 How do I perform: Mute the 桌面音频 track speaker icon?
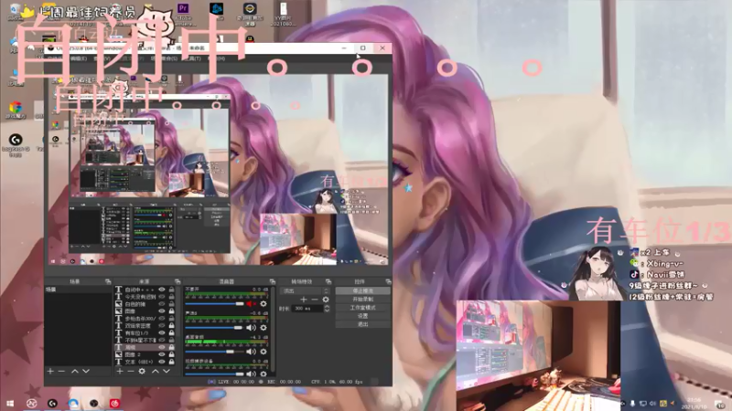251,352
